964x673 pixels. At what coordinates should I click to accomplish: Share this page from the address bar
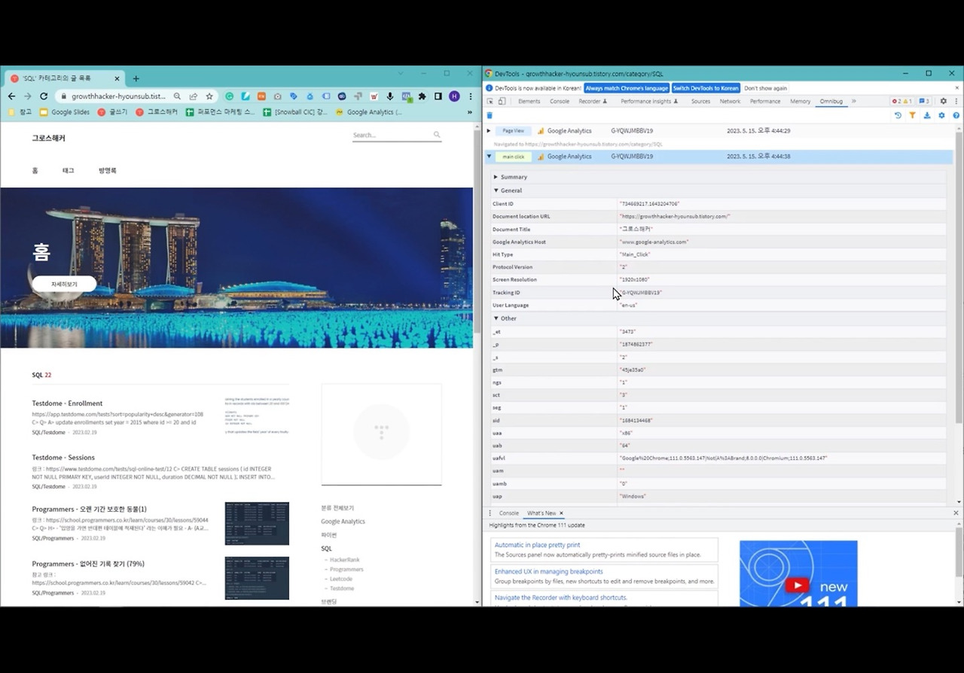point(194,96)
